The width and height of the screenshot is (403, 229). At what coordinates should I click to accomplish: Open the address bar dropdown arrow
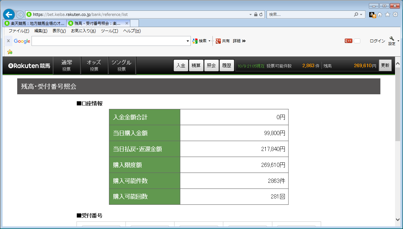(251, 15)
